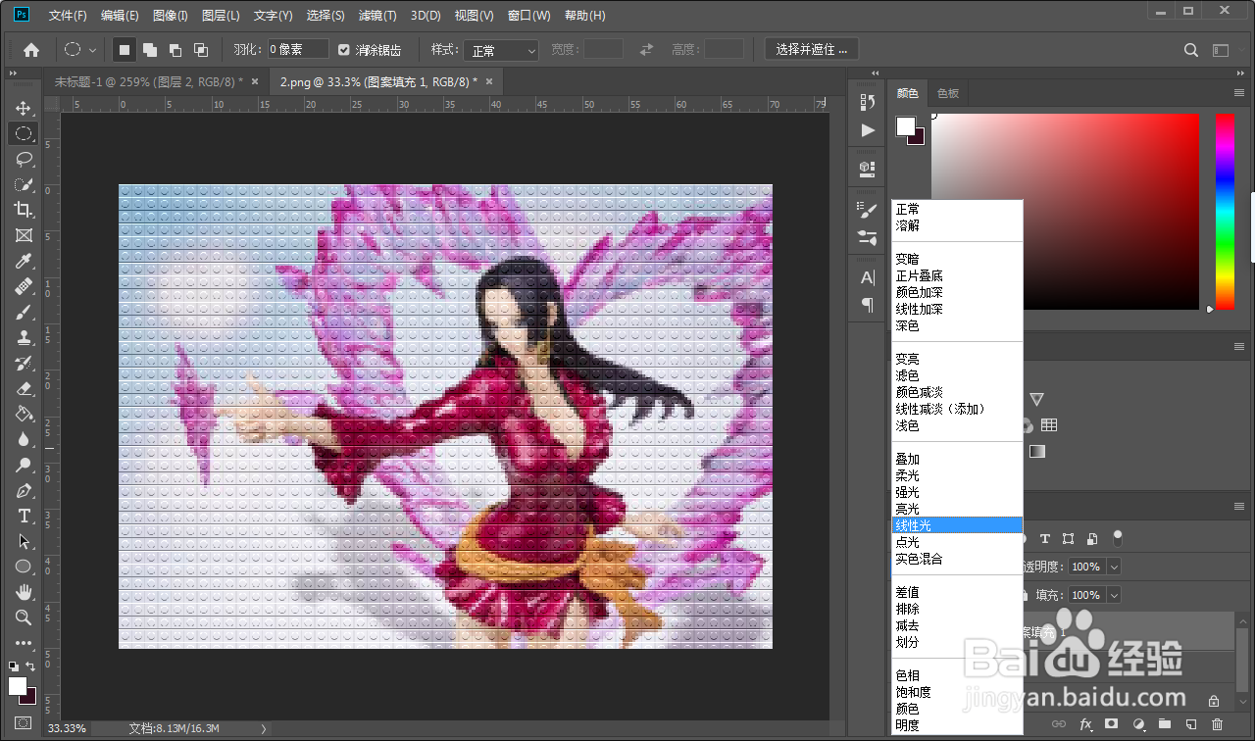Create a new layer icon
This screenshot has height=741, width=1255.
[x=1191, y=724]
